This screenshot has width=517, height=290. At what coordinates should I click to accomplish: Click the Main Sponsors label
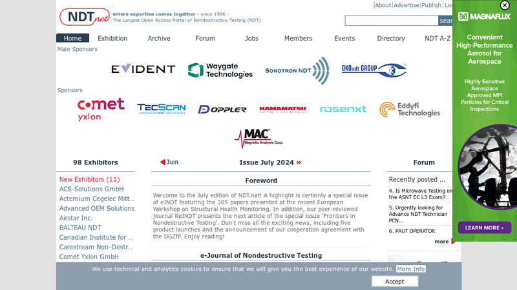pyautogui.click(x=77, y=49)
